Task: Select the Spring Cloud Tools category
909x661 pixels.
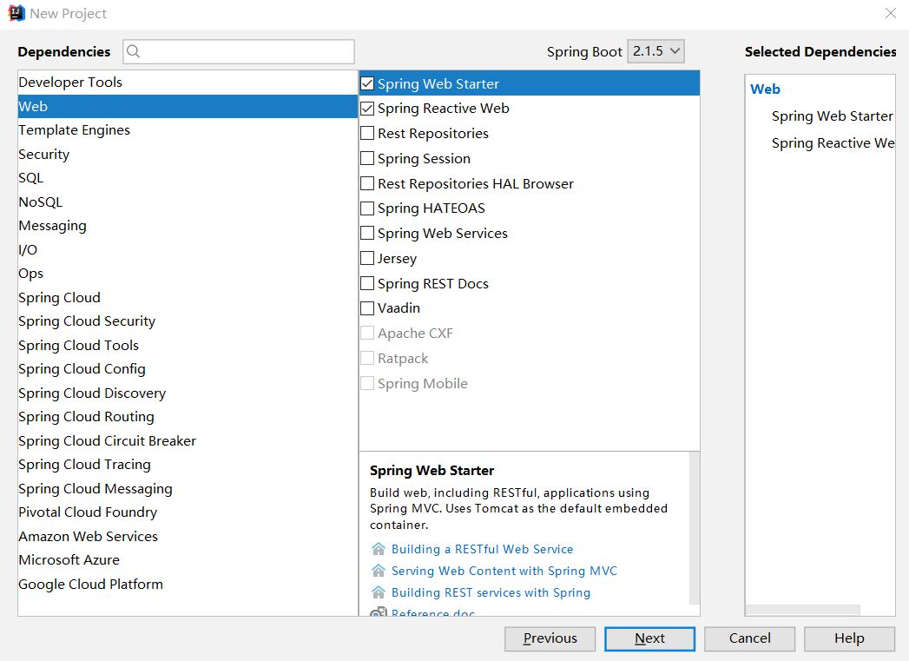Action: [188, 346]
